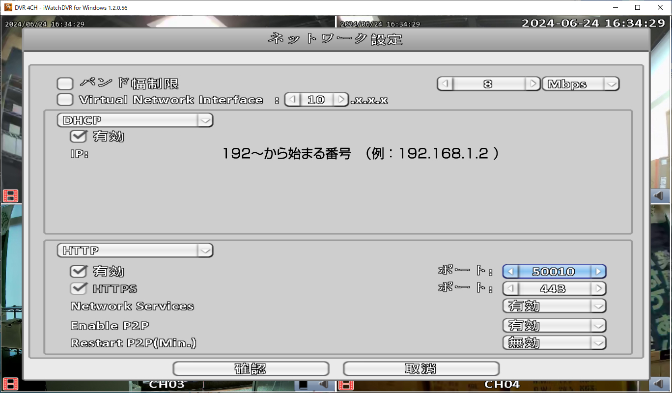Click the speaker icon beside the DHCP panel
The height and width of the screenshot is (393, 672).
[659, 196]
